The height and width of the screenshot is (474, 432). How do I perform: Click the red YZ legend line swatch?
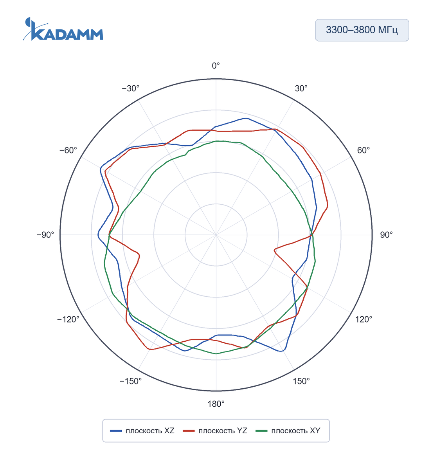click(x=189, y=431)
